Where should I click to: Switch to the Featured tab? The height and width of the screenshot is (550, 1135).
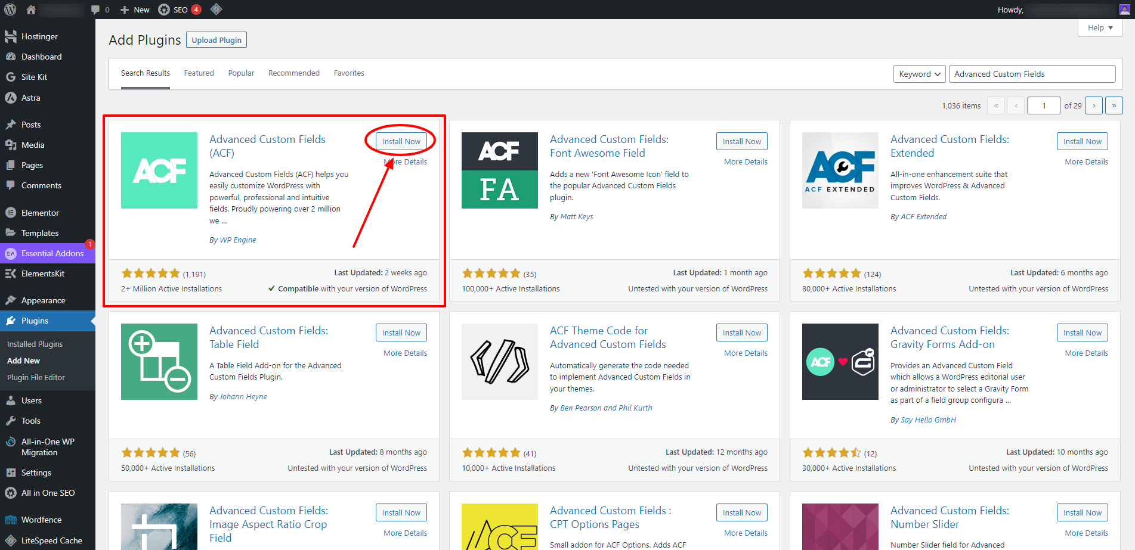tap(199, 73)
